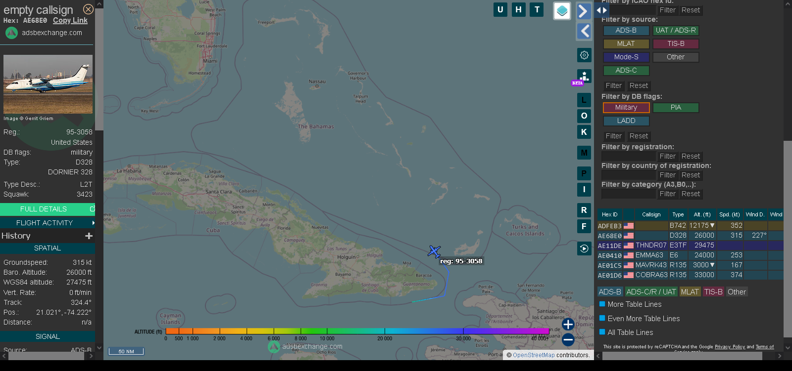Open the BETA stats icon

(x=584, y=77)
